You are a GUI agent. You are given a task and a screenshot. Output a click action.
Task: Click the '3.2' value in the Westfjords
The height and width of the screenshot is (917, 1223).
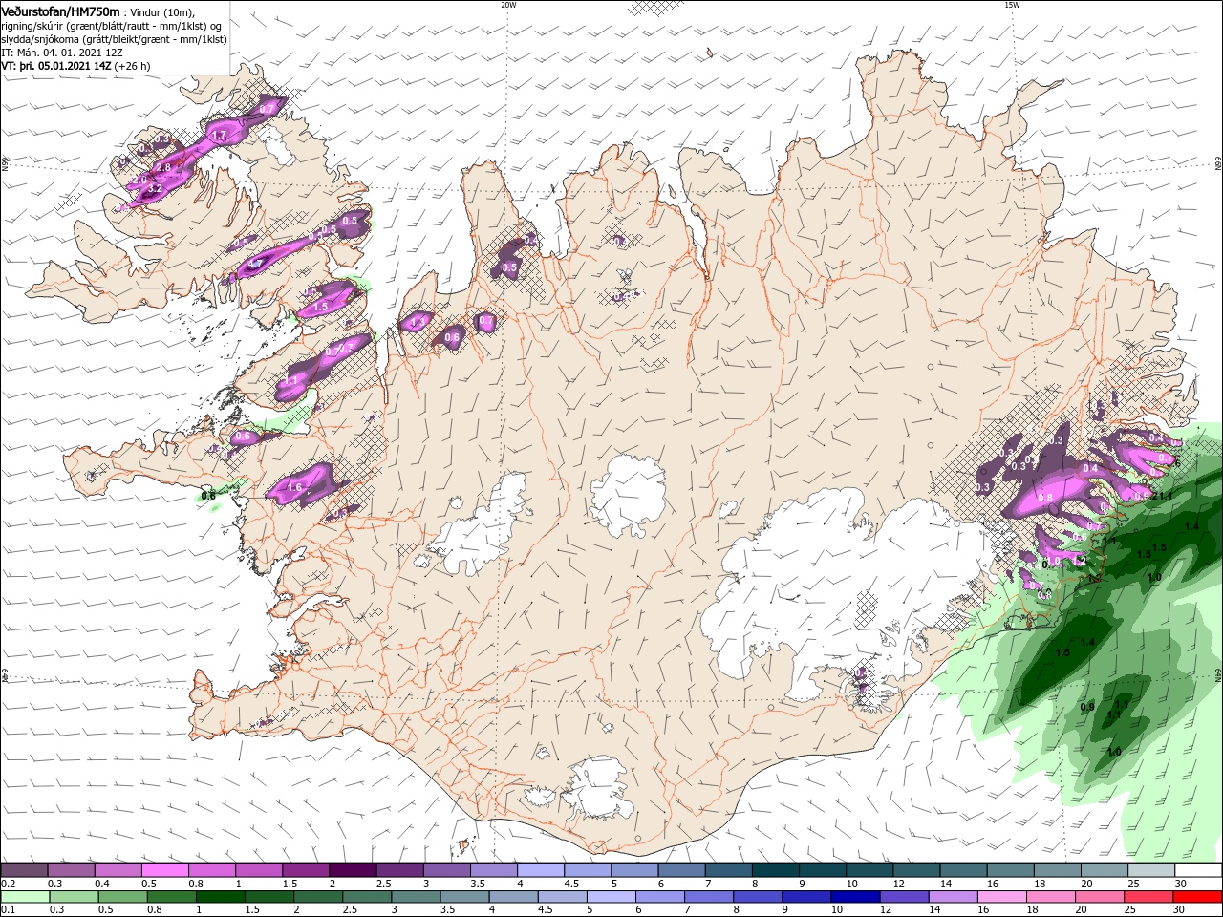[154, 189]
